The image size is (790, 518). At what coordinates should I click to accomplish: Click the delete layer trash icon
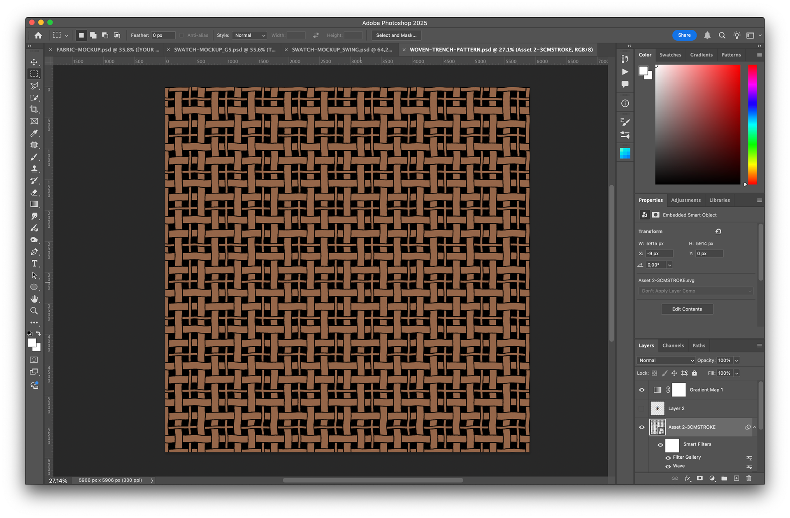[749, 478]
